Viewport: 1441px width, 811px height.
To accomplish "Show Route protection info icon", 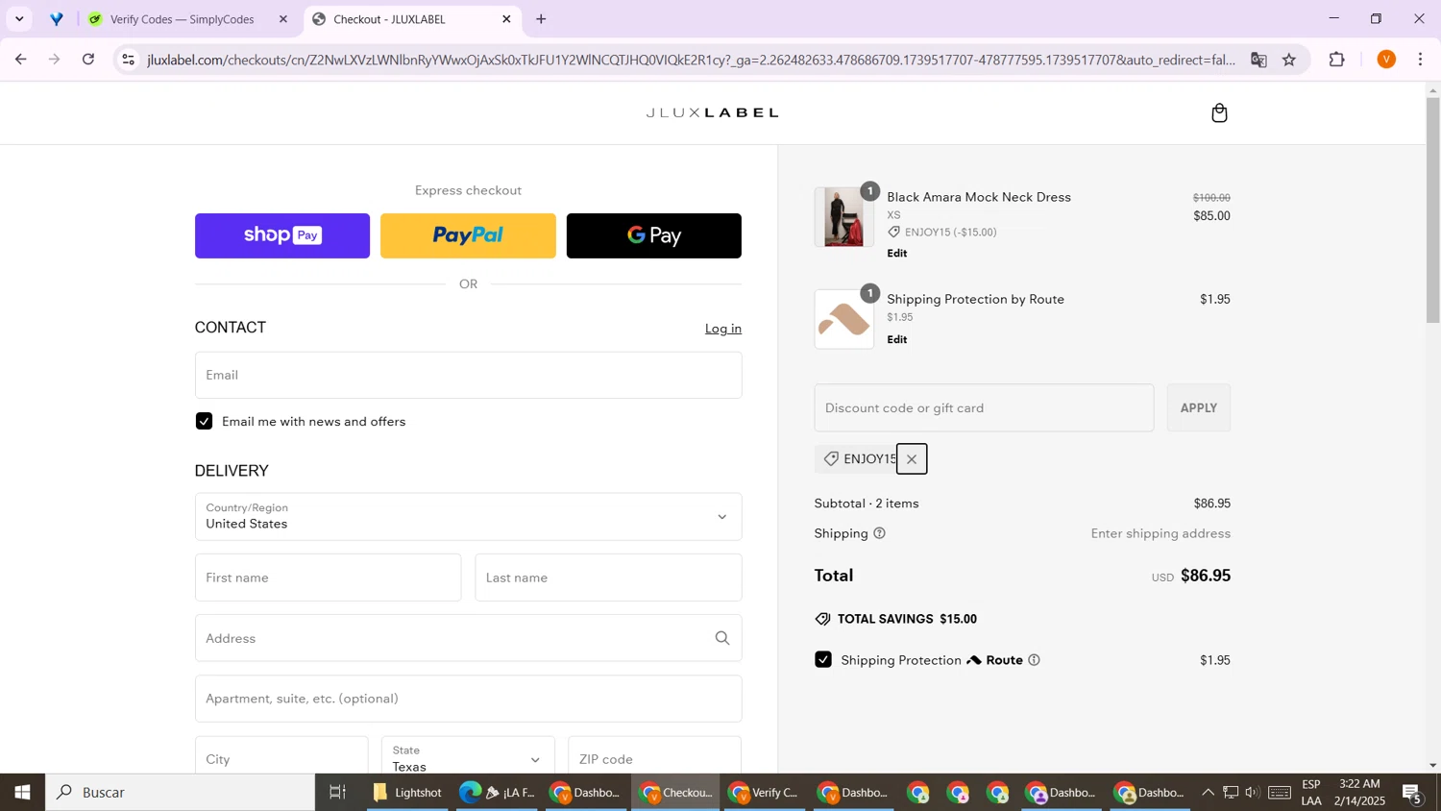I will (x=1034, y=660).
